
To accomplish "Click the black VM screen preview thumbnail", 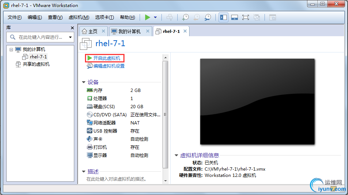I will [x=257, y=102].
